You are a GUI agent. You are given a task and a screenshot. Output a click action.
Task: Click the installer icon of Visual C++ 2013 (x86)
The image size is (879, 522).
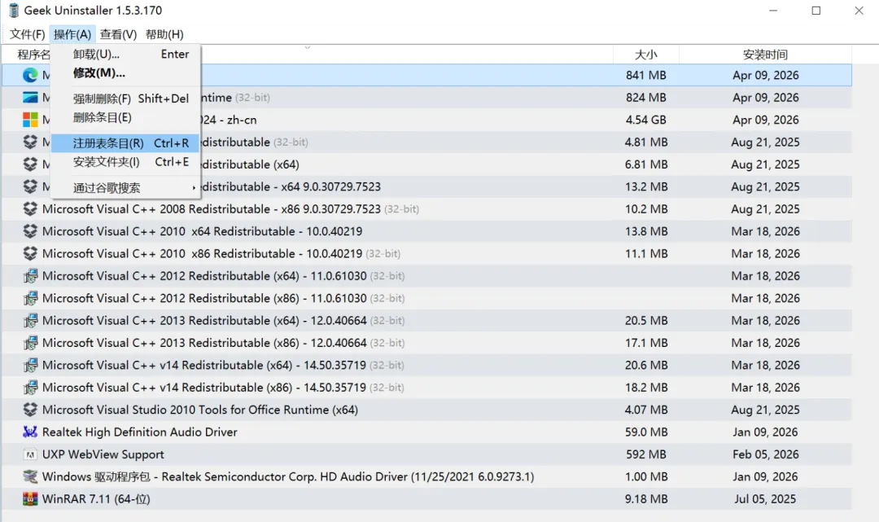click(30, 343)
